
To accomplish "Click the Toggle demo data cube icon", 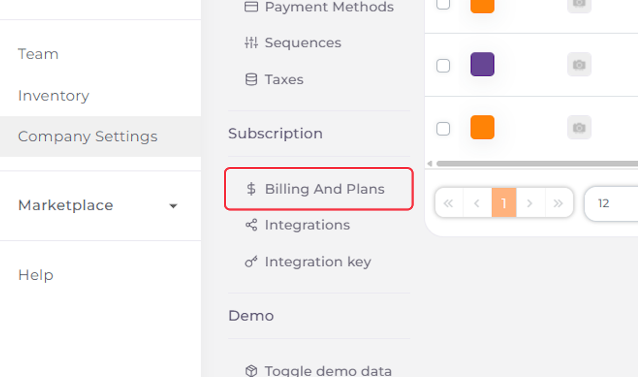I will pyautogui.click(x=251, y=371).
